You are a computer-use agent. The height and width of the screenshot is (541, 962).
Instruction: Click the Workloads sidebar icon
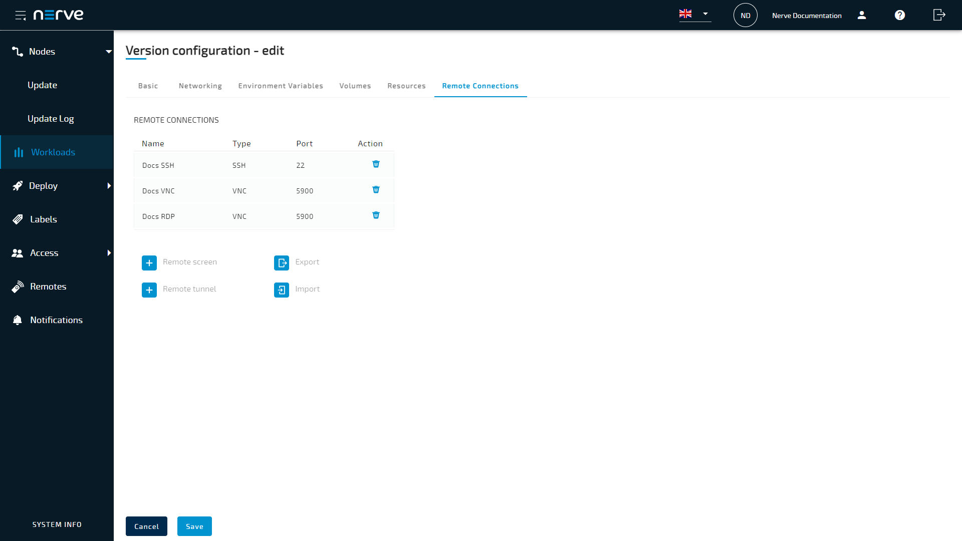[19, 152]
